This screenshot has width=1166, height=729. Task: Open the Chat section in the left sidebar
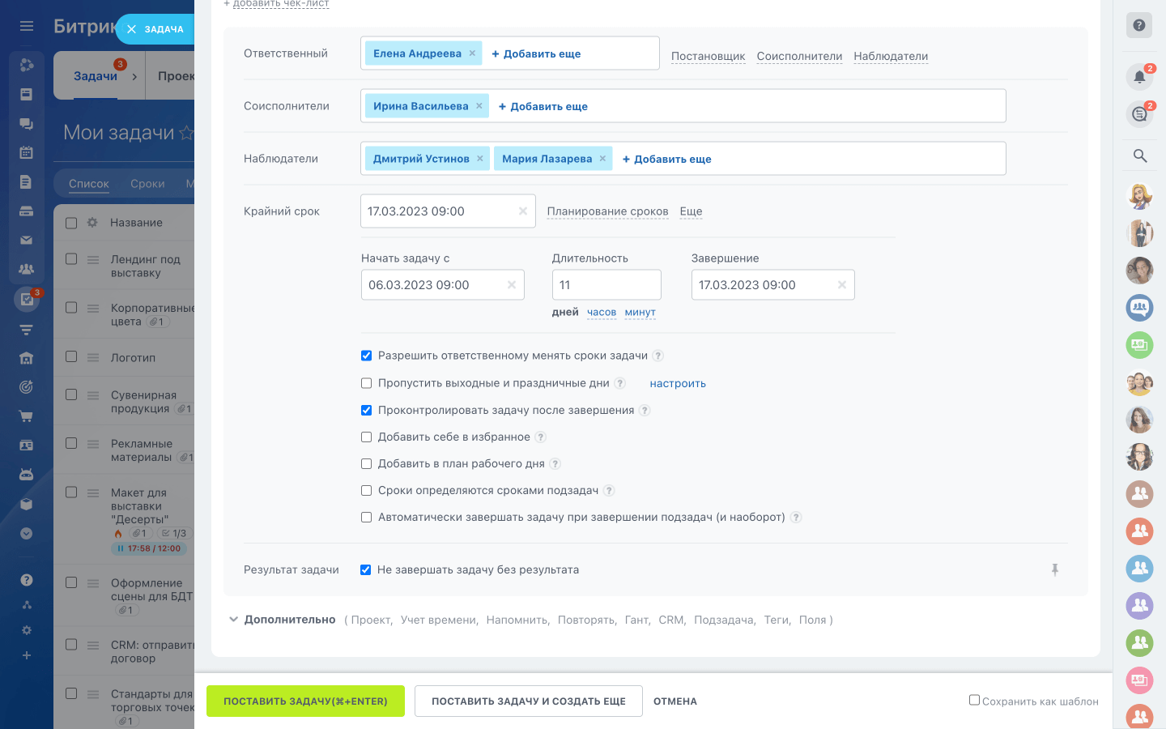(26, 123)
